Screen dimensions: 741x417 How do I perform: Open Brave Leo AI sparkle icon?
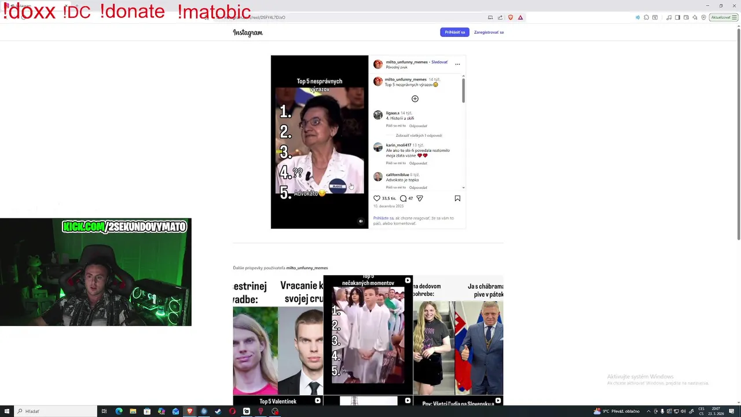coord(695,17)
